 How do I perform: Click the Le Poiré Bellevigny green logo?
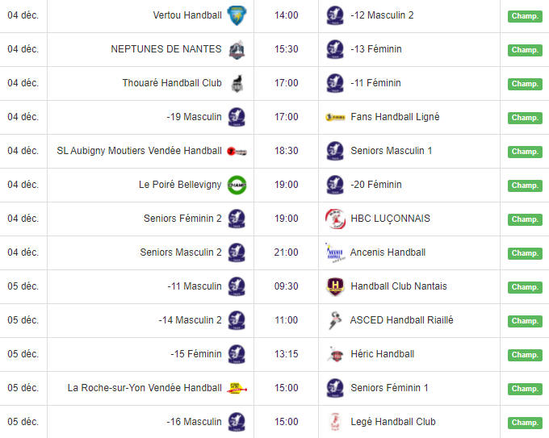point(237,185)
